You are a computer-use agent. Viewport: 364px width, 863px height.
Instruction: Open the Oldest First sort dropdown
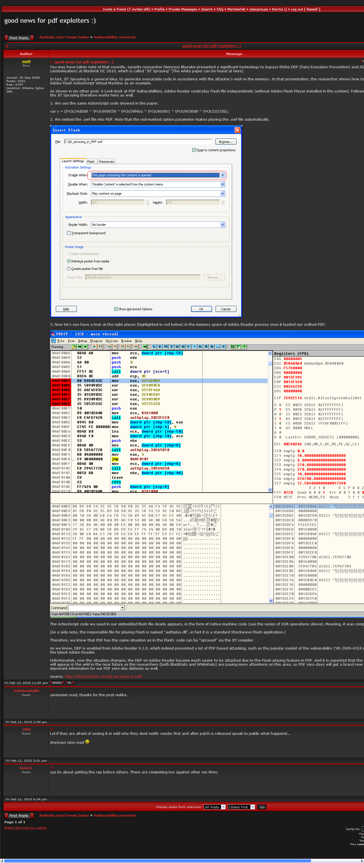point(241,807)
